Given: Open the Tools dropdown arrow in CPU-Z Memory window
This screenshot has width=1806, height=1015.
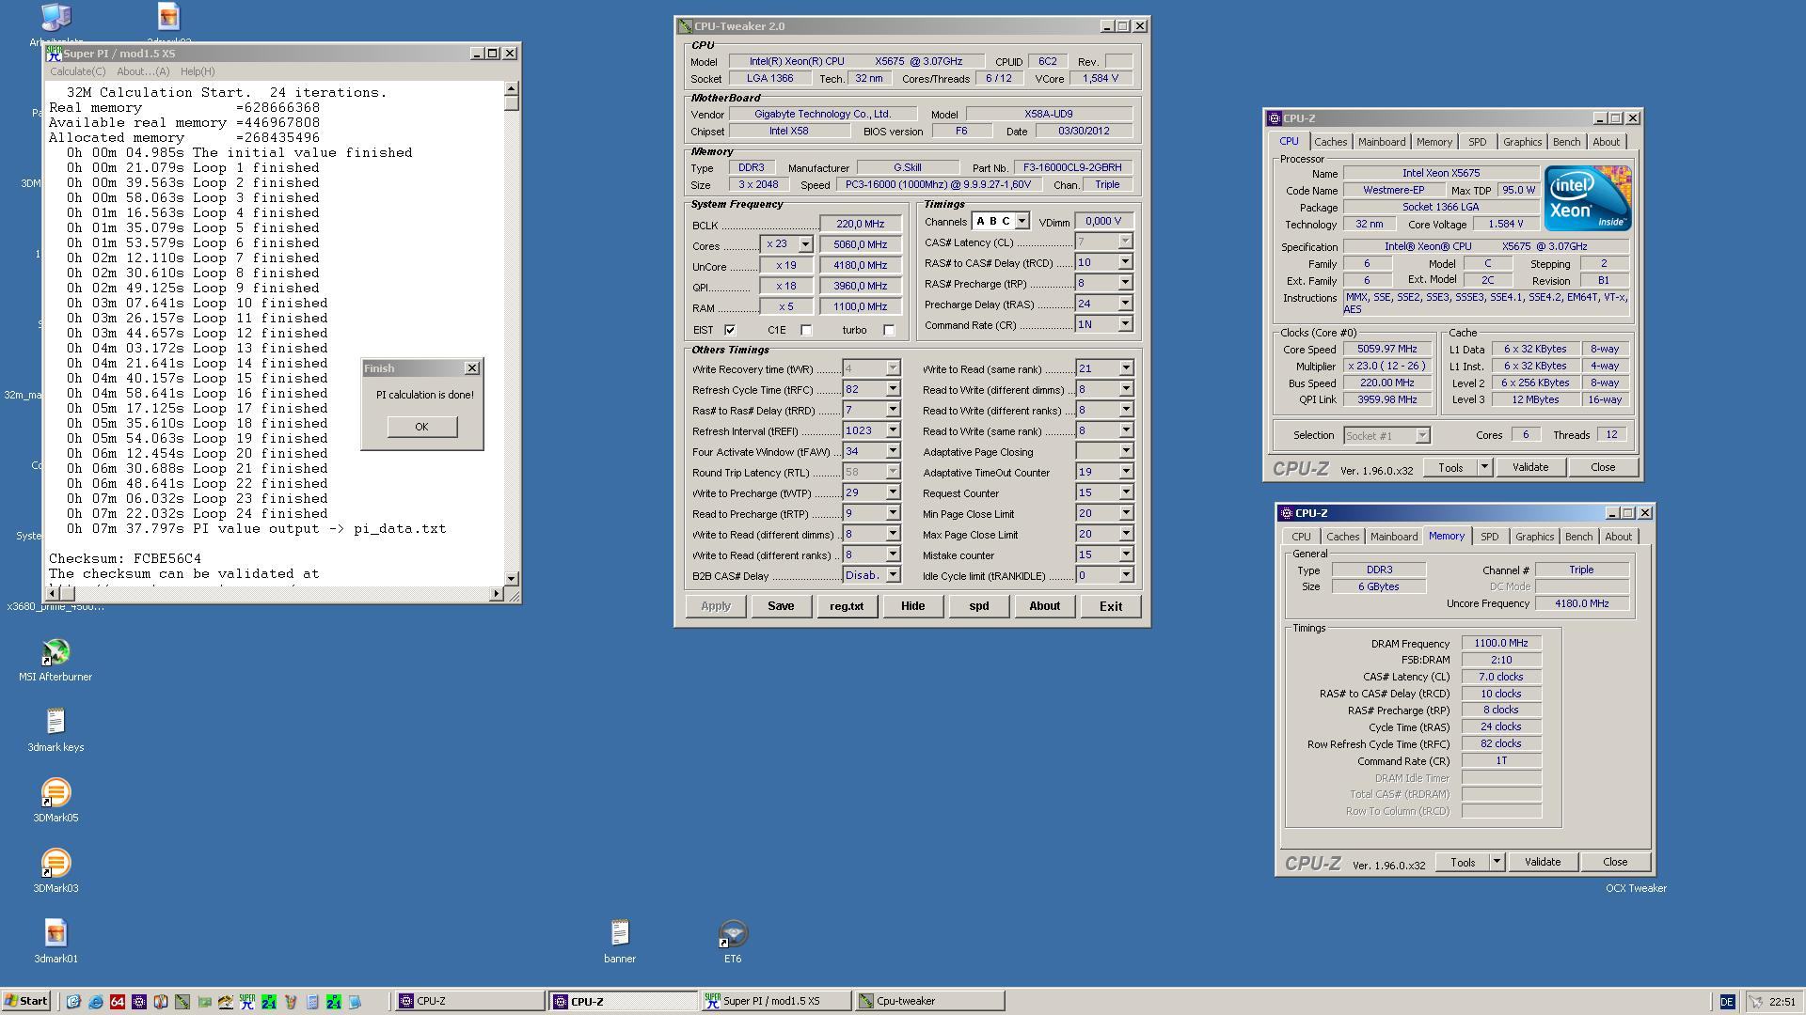Looking at the screenshot, I should tap(1497, 862).
